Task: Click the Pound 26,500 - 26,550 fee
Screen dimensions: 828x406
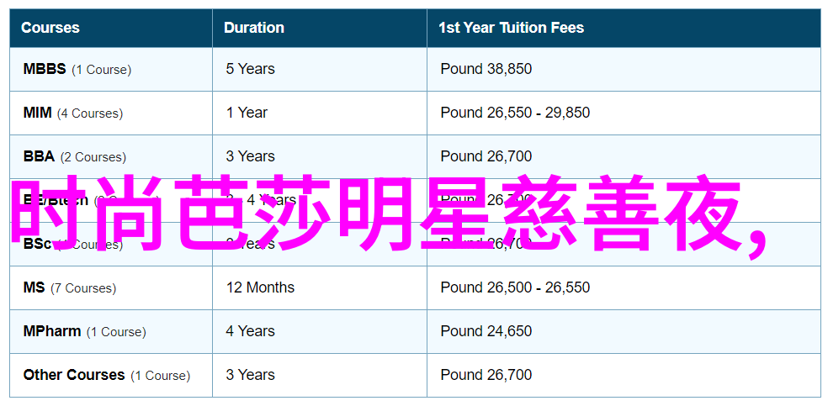Action: tap(515, 287)
